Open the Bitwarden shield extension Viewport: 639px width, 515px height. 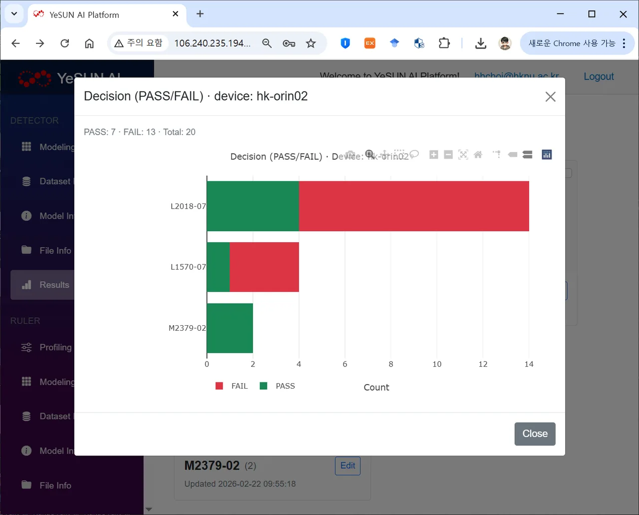[x=345, y=43]
